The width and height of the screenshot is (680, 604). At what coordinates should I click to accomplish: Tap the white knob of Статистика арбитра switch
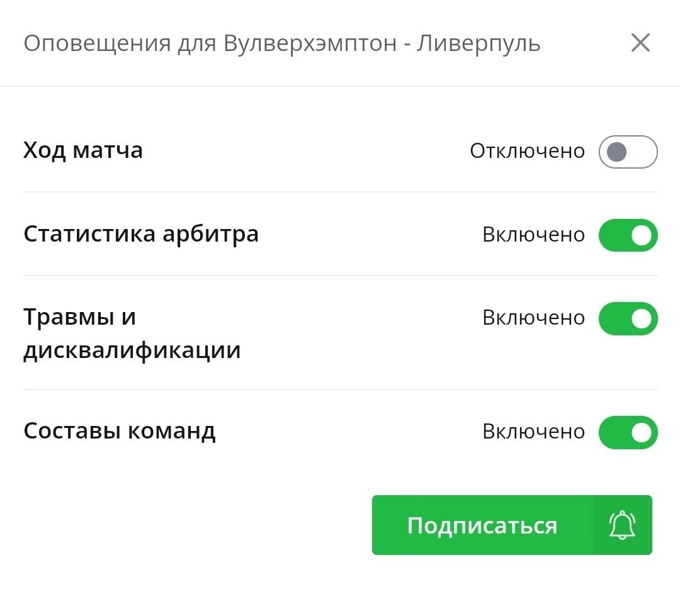pos(641,235)
